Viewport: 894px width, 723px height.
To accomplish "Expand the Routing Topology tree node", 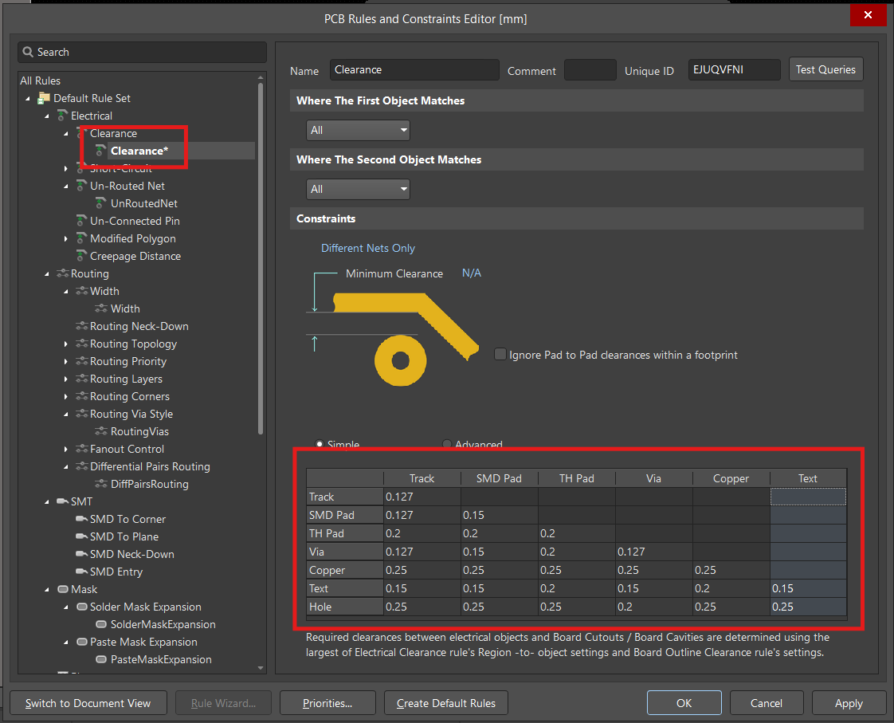I will (x=65, y=344).
